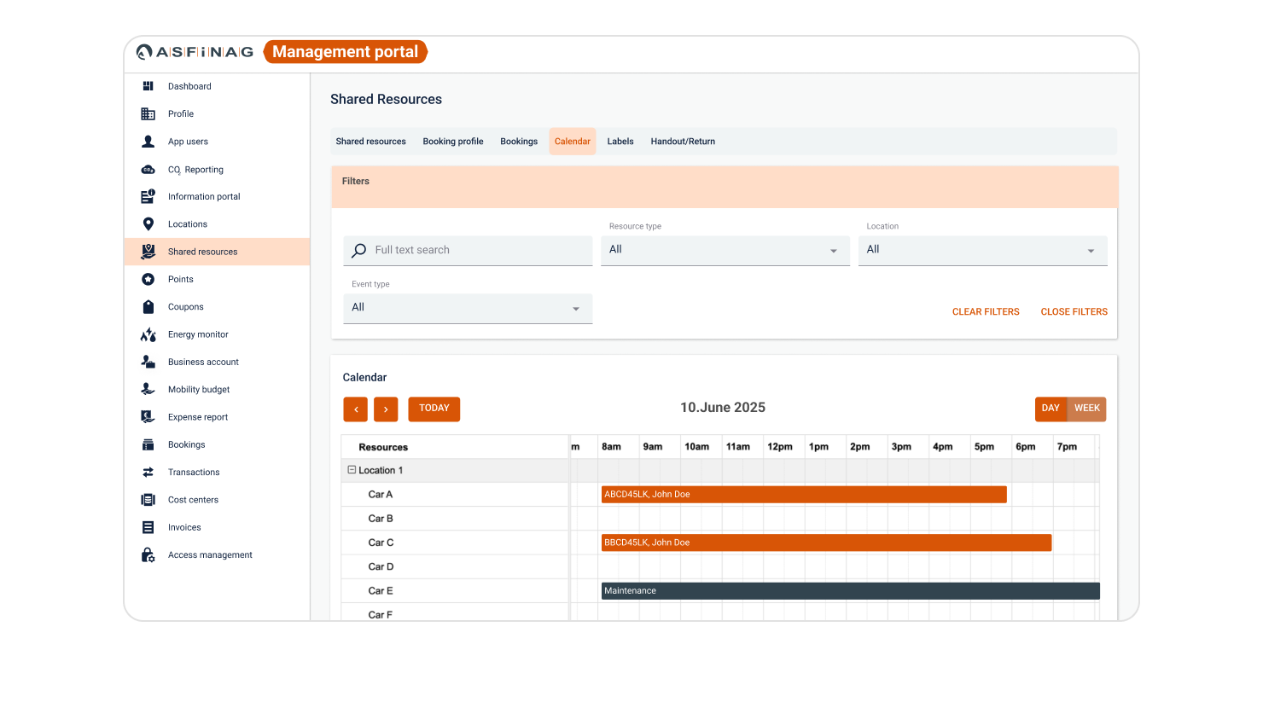The width and height of the screenshot is (1263, 708).
Task: Click the Locations pin icon
Action: pyautogui.click(x=148, y=224)
